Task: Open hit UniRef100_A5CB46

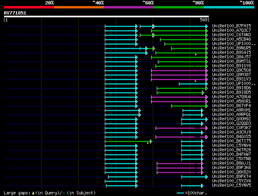Action: (231, 39)
